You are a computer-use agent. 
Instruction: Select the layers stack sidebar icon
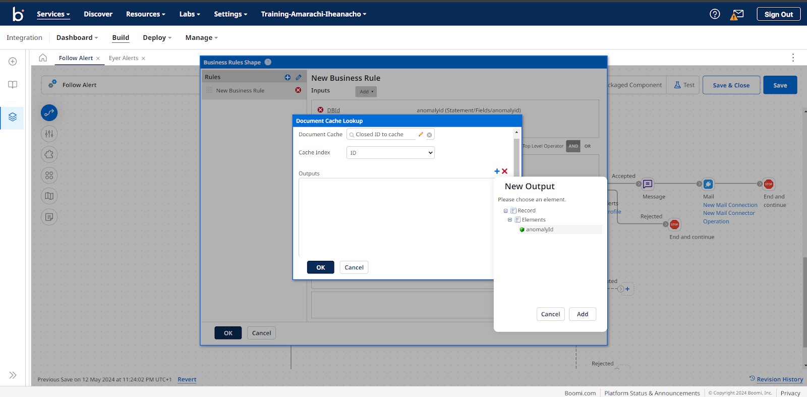[x=13, y=117]
